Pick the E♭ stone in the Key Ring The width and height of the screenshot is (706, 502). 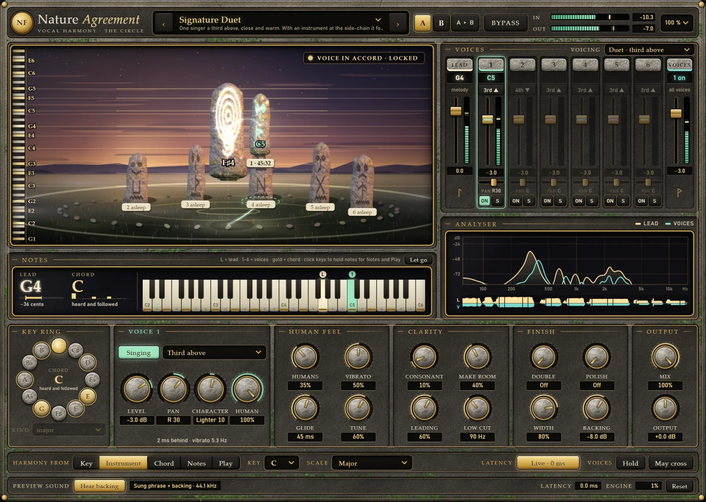click(92, 380)
